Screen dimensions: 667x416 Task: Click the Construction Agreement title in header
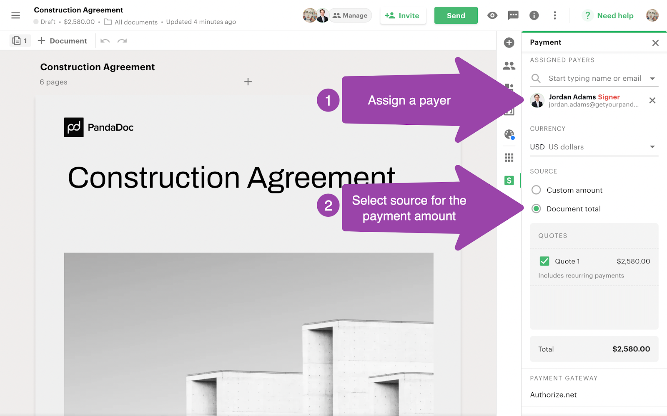tap(78, 10)
